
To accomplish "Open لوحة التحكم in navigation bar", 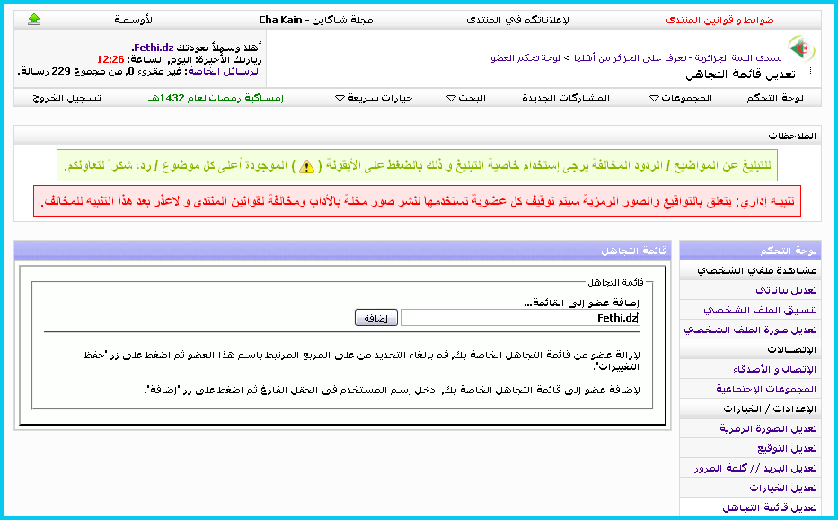I will 774,98.
